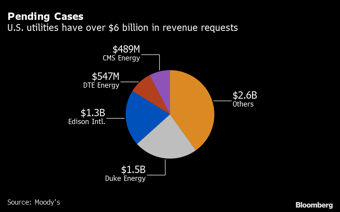Click the "Pending Cases" chart title
Viewport: 340px width, 212px height.
45,17
